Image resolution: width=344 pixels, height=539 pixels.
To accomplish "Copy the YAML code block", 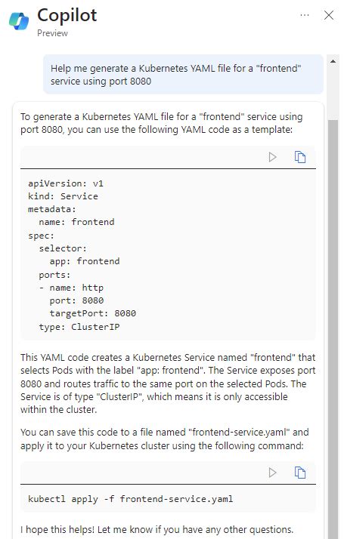I will tap(300, 157).
